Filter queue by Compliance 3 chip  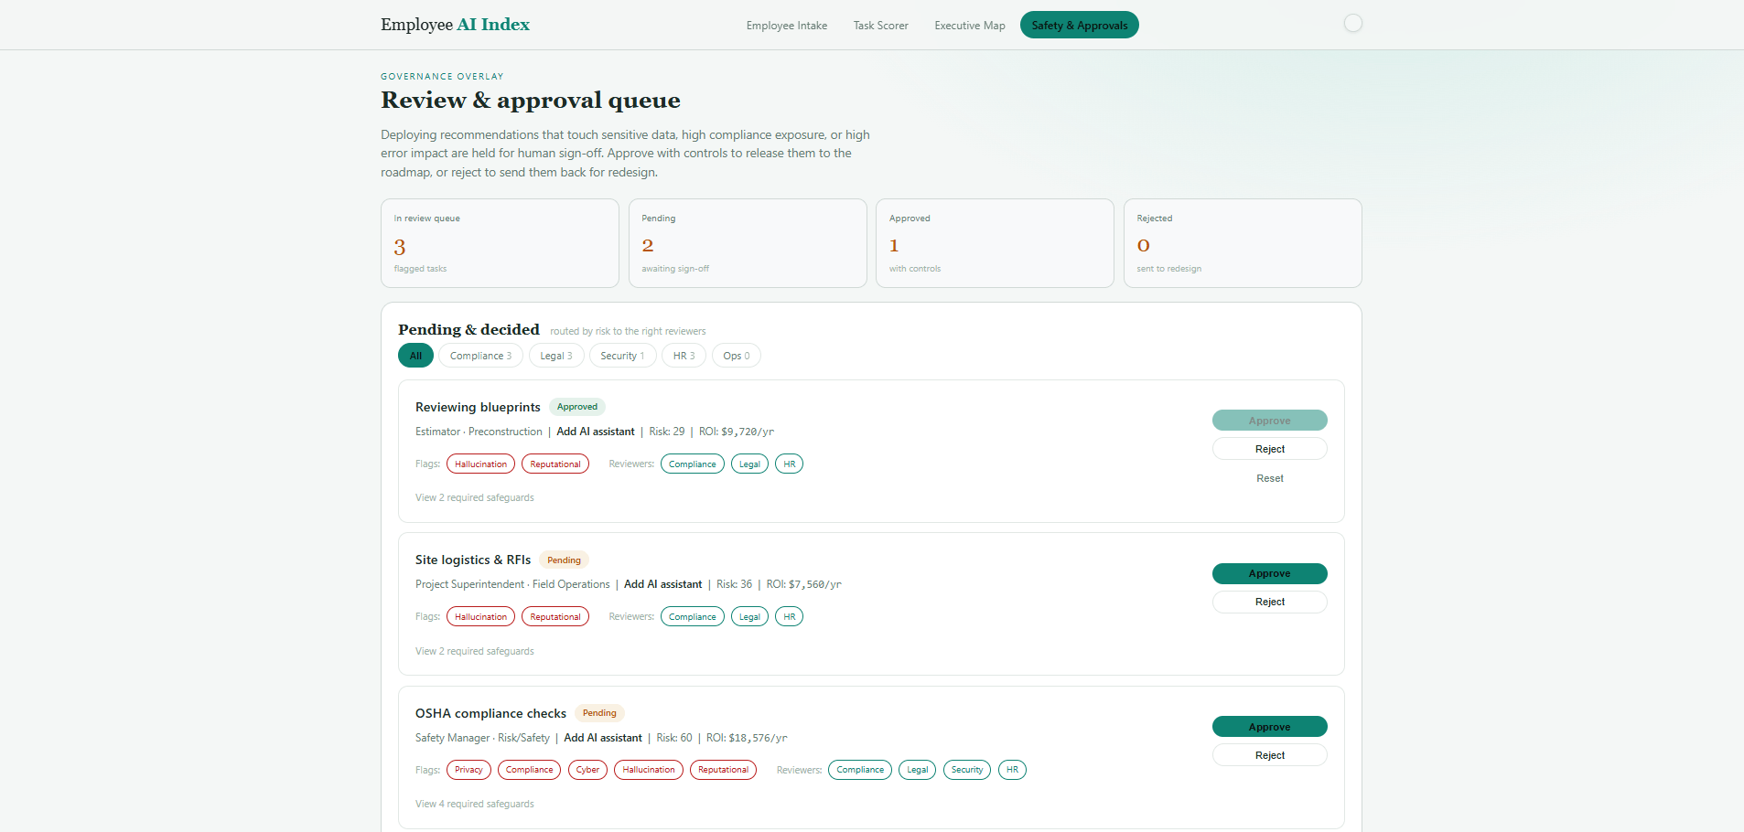pos(480,356)
